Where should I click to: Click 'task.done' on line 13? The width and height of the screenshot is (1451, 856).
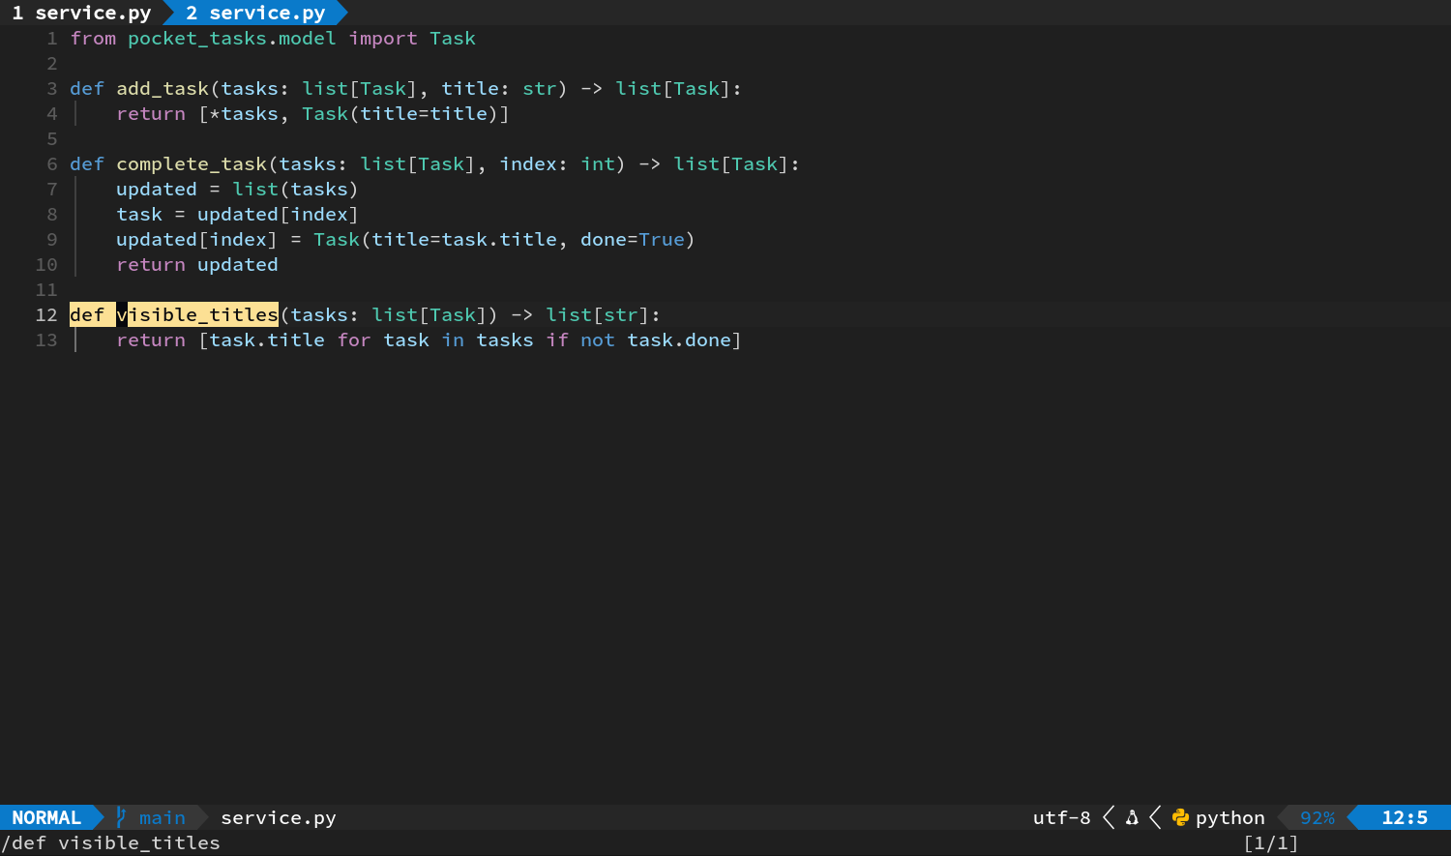(x=679, y=339)
